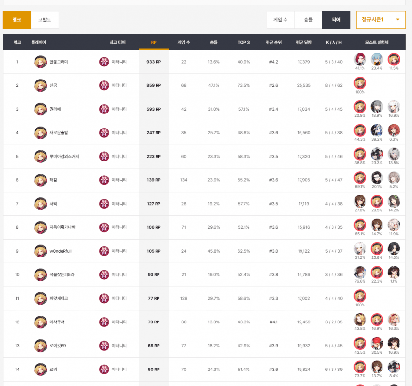Toggle the 티어 sort option
The width and height of the screenshot is (412, 386).
(x=336, y=20)
